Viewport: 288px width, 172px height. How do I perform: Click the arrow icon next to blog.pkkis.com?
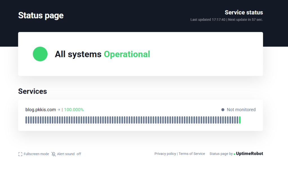point(59,110)
